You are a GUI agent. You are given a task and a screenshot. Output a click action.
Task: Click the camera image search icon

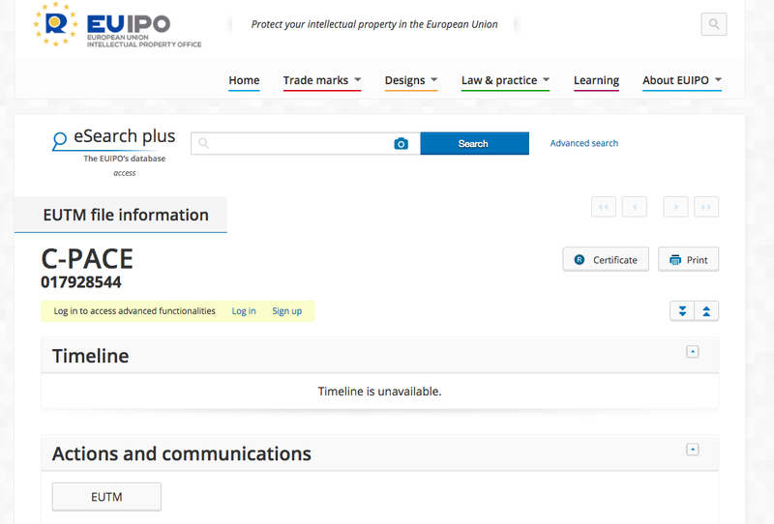[401, 144]
